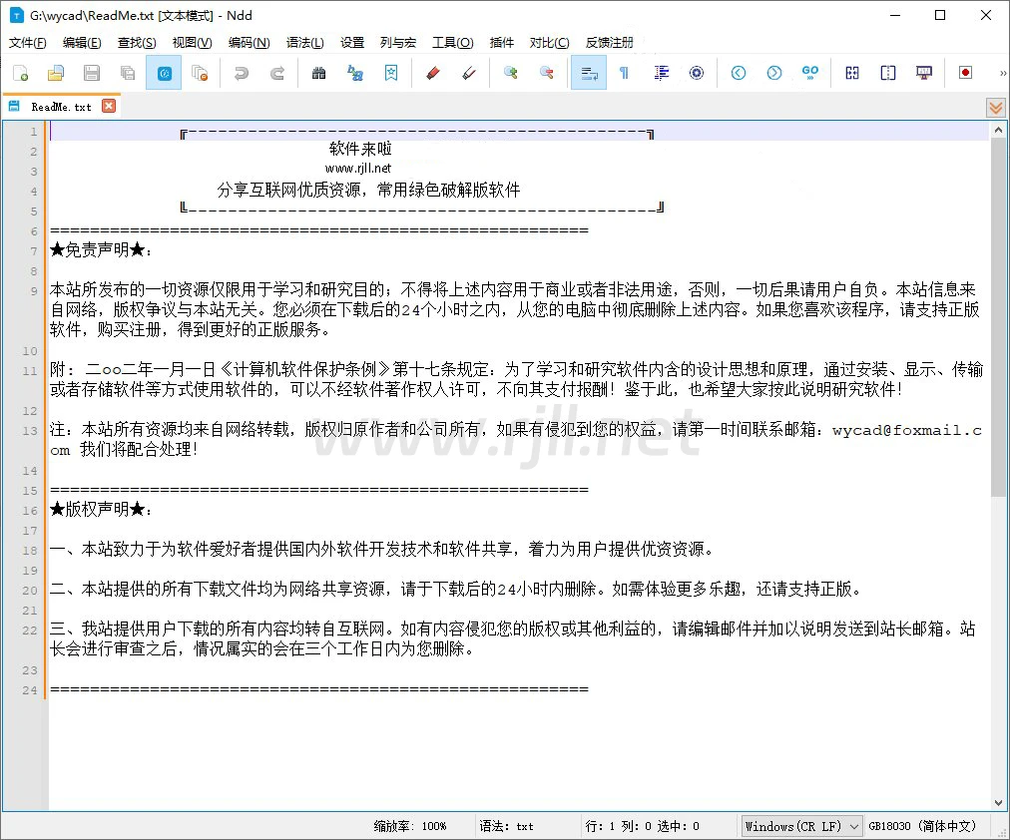Open the 编码(N) menu
Screen dimensions: 1010x840
tap(249, 43)
